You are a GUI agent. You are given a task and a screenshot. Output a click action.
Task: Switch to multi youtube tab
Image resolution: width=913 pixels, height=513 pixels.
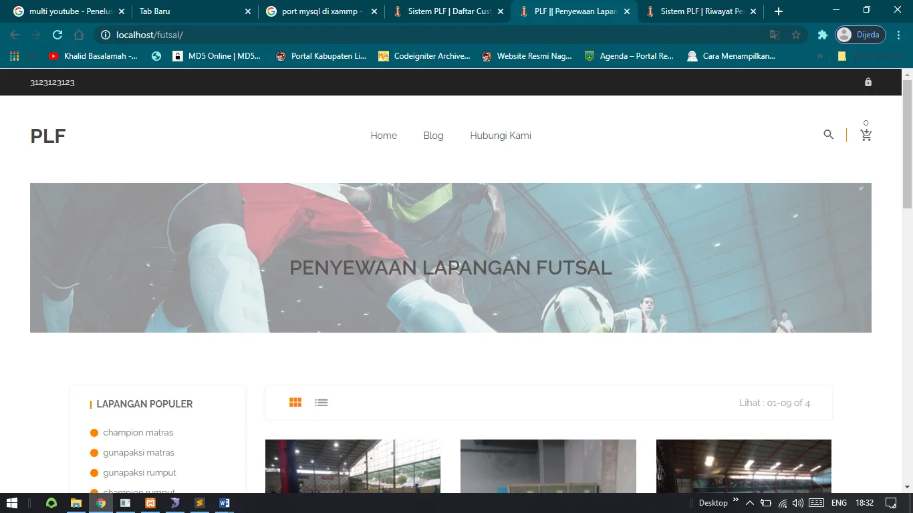click(70, 11)
